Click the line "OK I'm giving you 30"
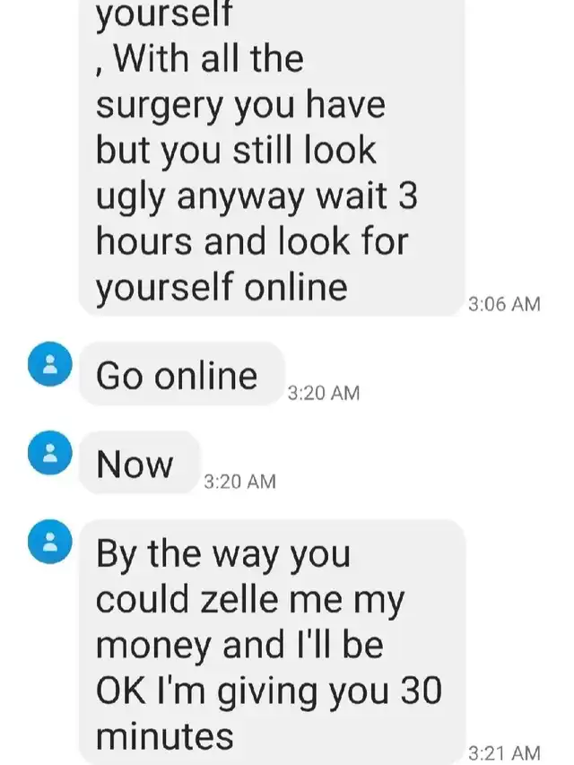The width and height of the screenshot is (574, 765). [x=268, y=692]
